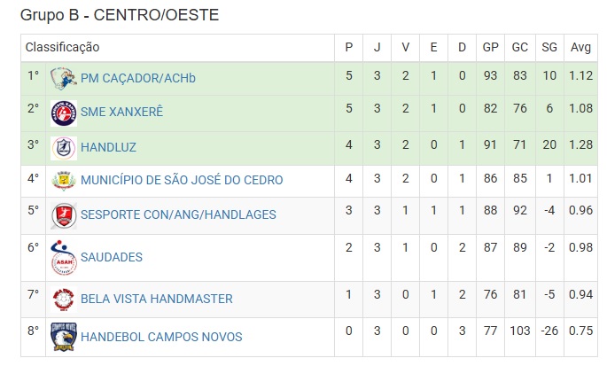
Task: Click the Saudades ASAH club logo
Action: click(64, 258)
